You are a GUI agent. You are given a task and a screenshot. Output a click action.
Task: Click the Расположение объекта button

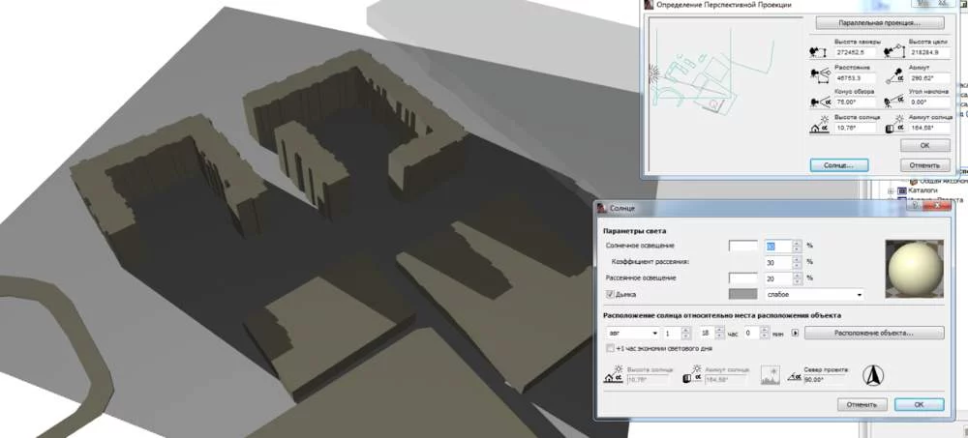click(874, 334)
